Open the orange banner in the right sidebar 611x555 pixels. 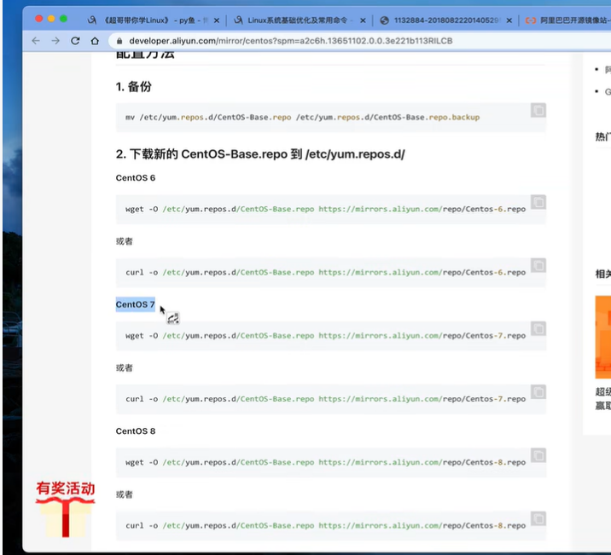coord(602,337)
